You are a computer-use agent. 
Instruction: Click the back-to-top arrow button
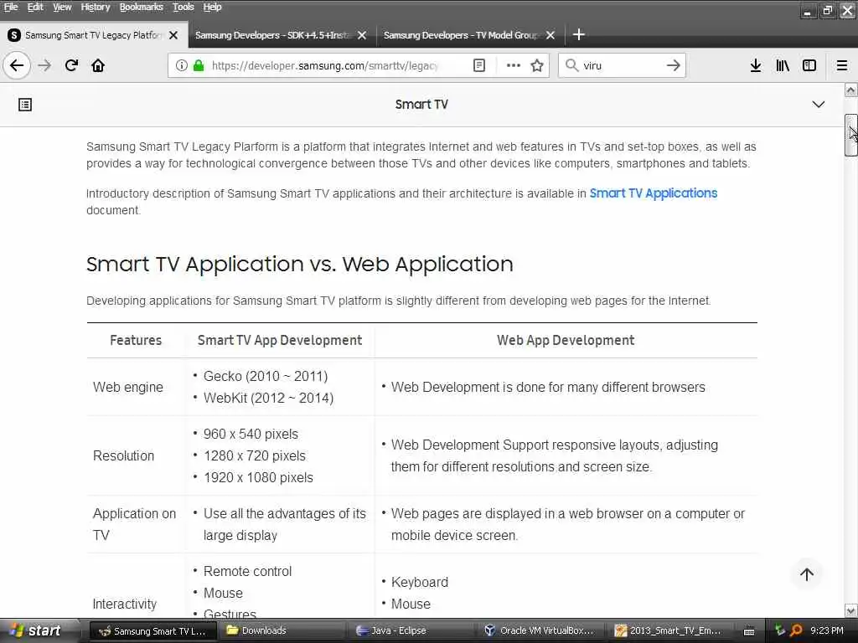pyautogui.click(x=807, y=574)
